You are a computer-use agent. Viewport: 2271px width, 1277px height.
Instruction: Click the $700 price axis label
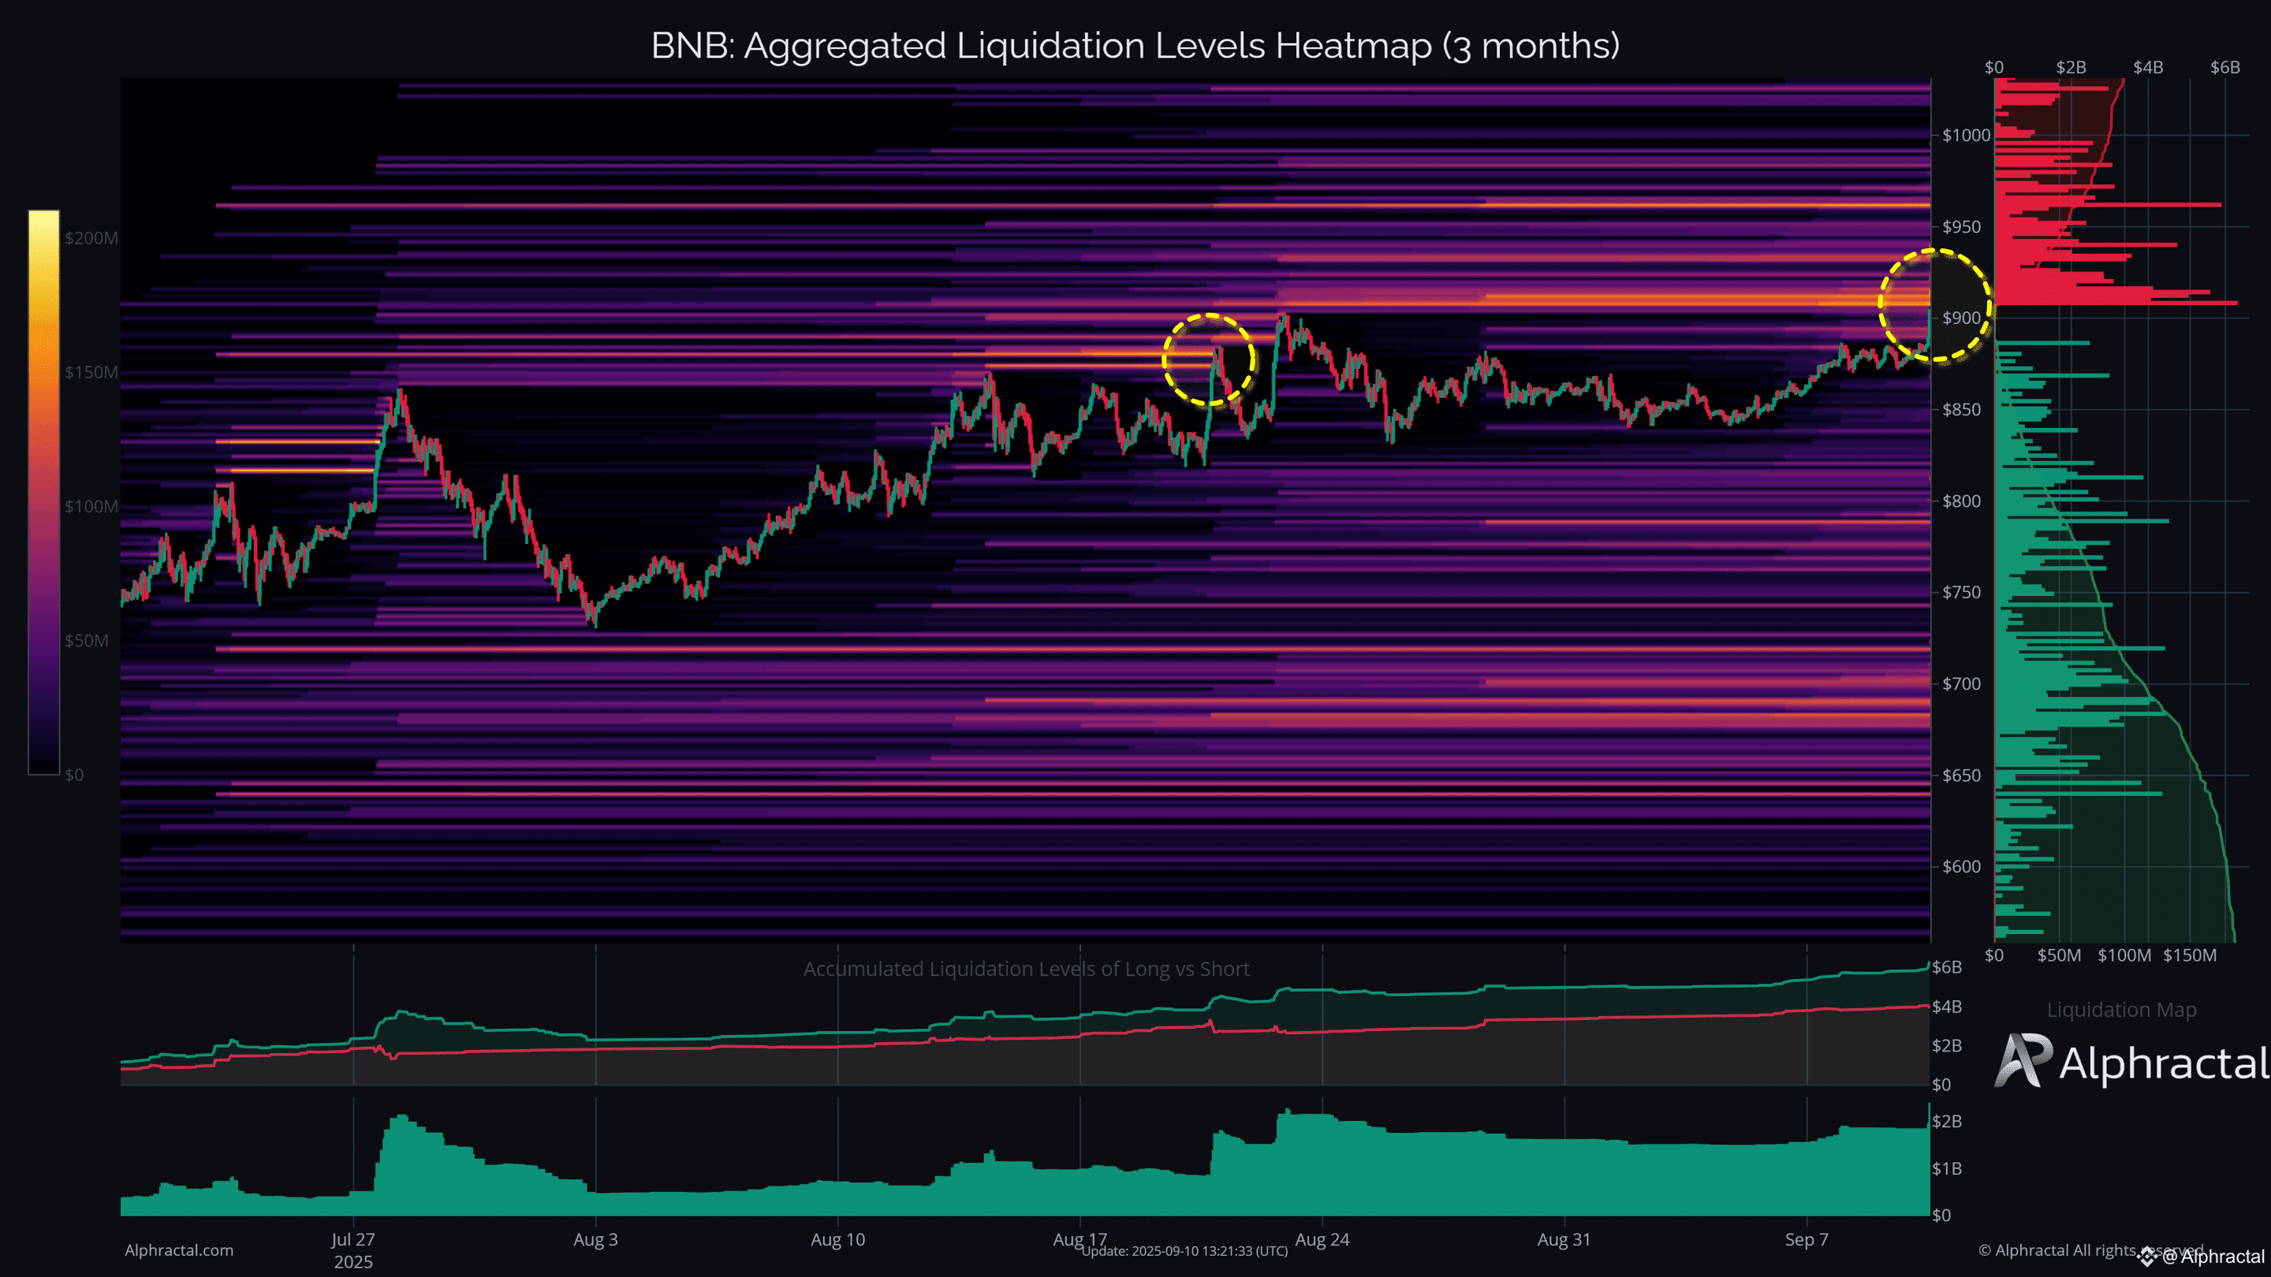[x=1962, y=684]
